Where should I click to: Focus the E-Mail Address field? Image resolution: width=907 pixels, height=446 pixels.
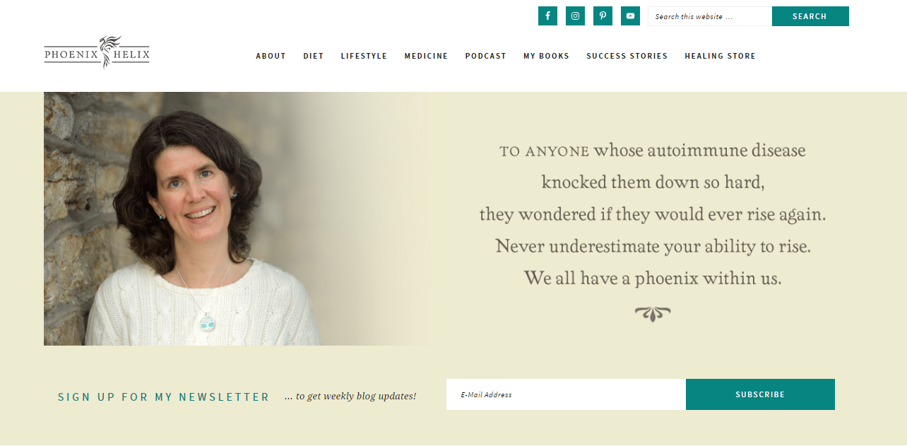566,394
